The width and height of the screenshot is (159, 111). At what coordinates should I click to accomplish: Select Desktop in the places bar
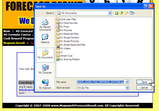pyautogui.click(x=45, y=38)
